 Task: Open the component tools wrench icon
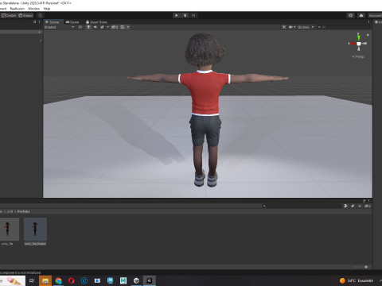(284, 27)
